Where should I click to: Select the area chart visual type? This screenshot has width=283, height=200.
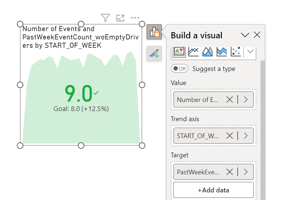tap(208, 52)
